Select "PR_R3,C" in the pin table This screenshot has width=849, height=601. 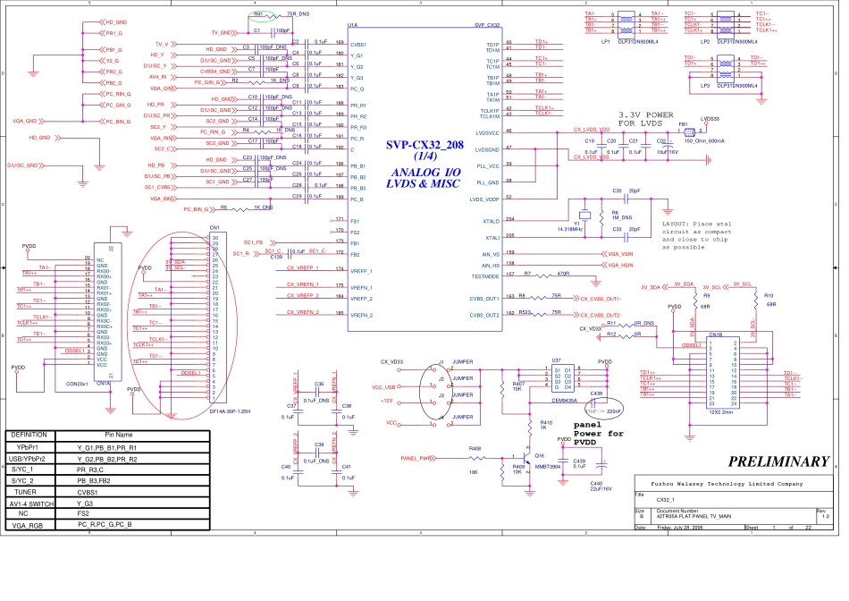tap(90, 470)
